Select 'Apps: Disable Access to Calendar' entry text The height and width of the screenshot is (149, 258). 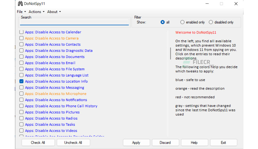53,32
